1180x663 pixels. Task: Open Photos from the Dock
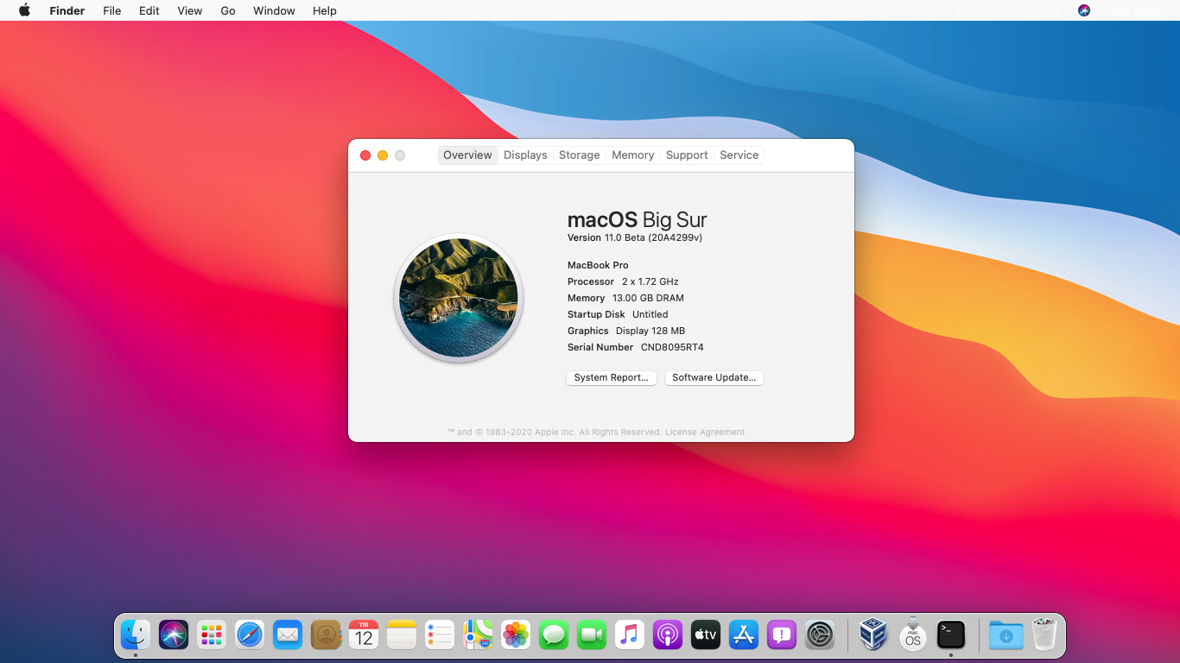click(516, 635)
